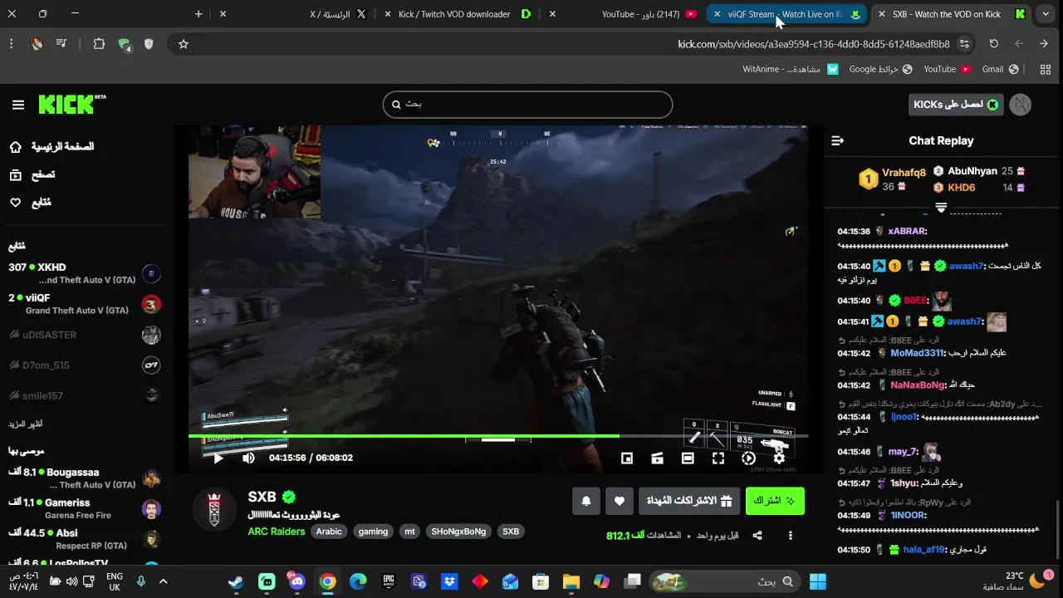Click احصل على KICKs button

click(x=956, y=105)
